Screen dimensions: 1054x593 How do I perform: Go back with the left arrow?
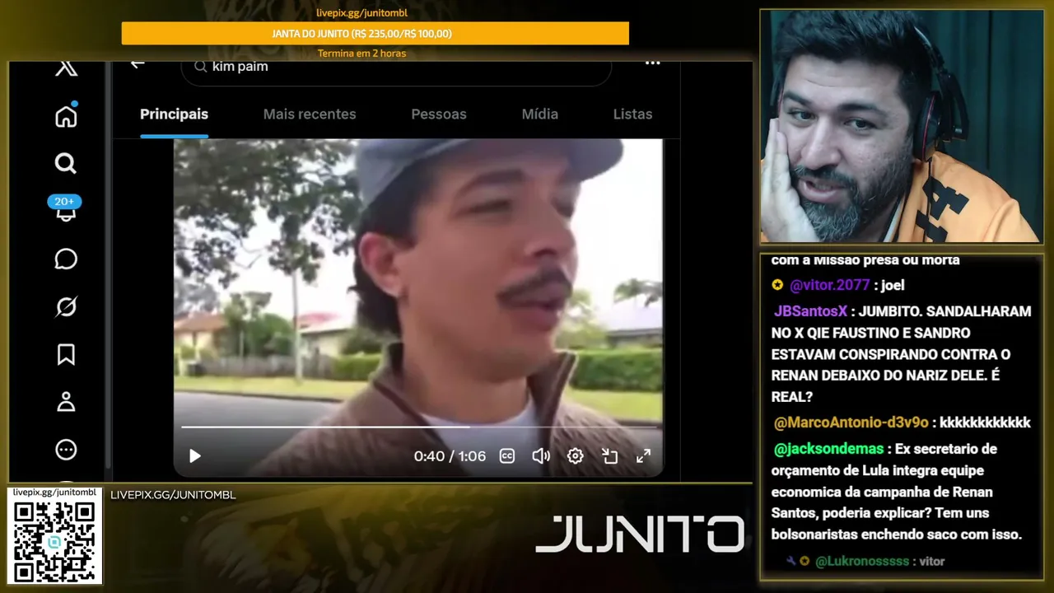(138, 64)
